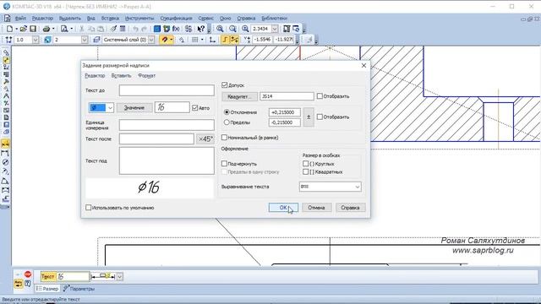Select the Отклонения radio button
Viewport: 541px width, 304px height.
point(227,112)
